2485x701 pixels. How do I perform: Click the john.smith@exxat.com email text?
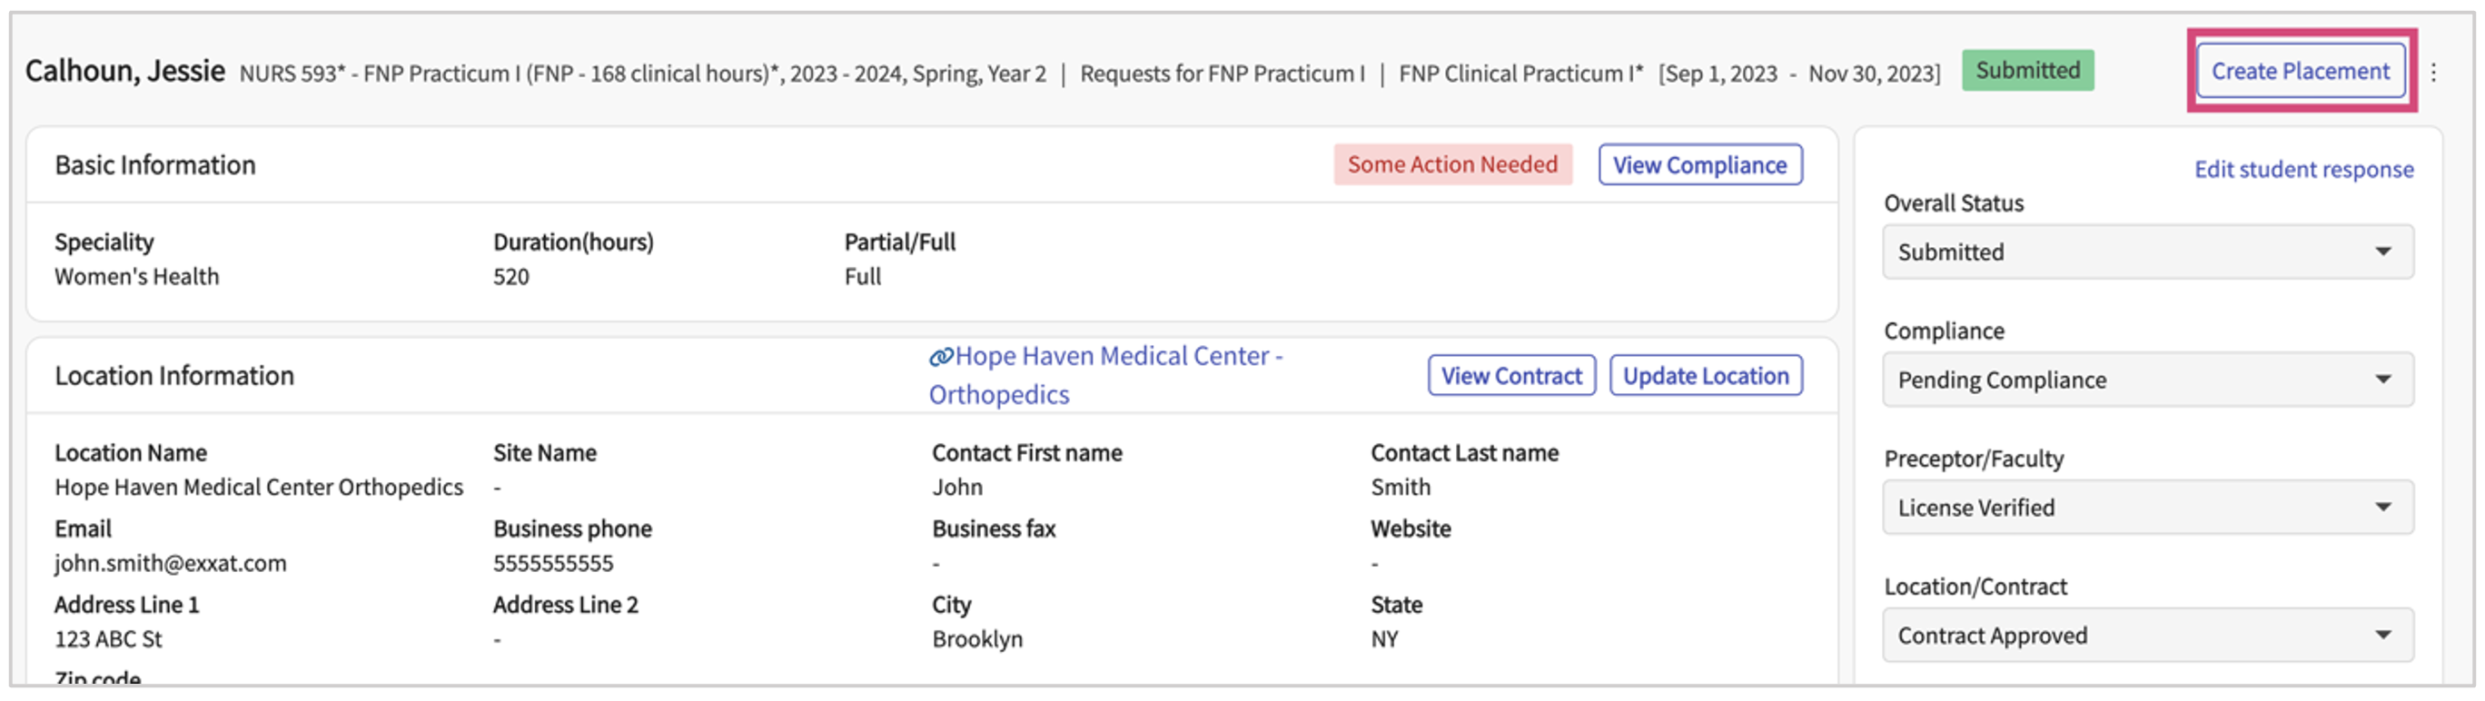[171, 563]
